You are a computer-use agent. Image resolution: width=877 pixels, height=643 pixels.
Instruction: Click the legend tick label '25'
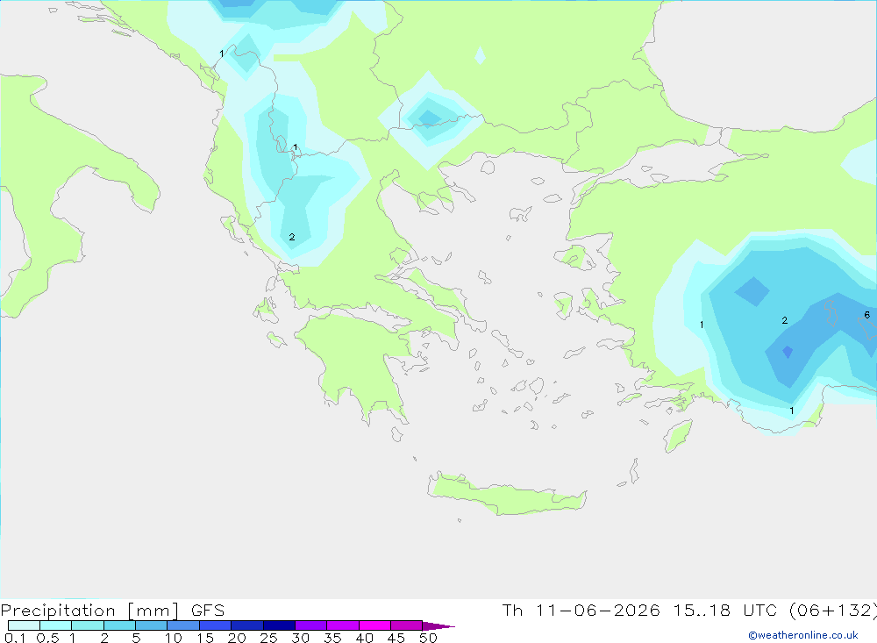tap(268, 638)
